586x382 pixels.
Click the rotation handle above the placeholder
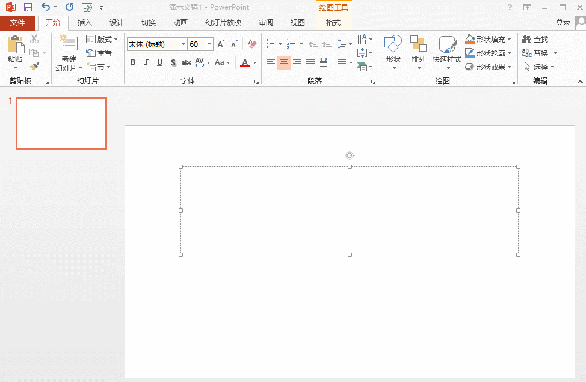350,155
